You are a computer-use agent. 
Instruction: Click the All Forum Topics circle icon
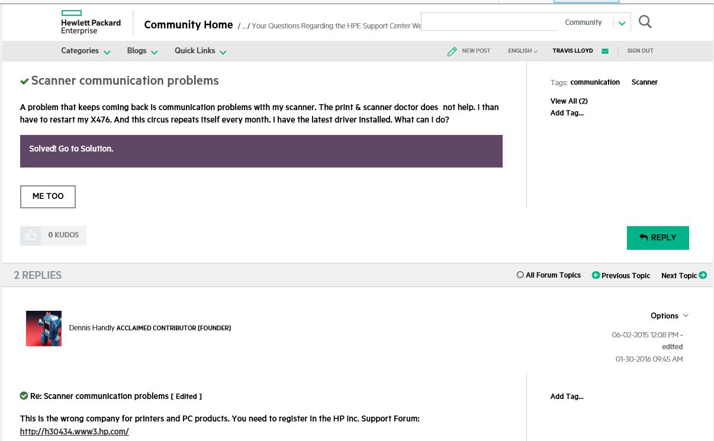pos(520,275)
